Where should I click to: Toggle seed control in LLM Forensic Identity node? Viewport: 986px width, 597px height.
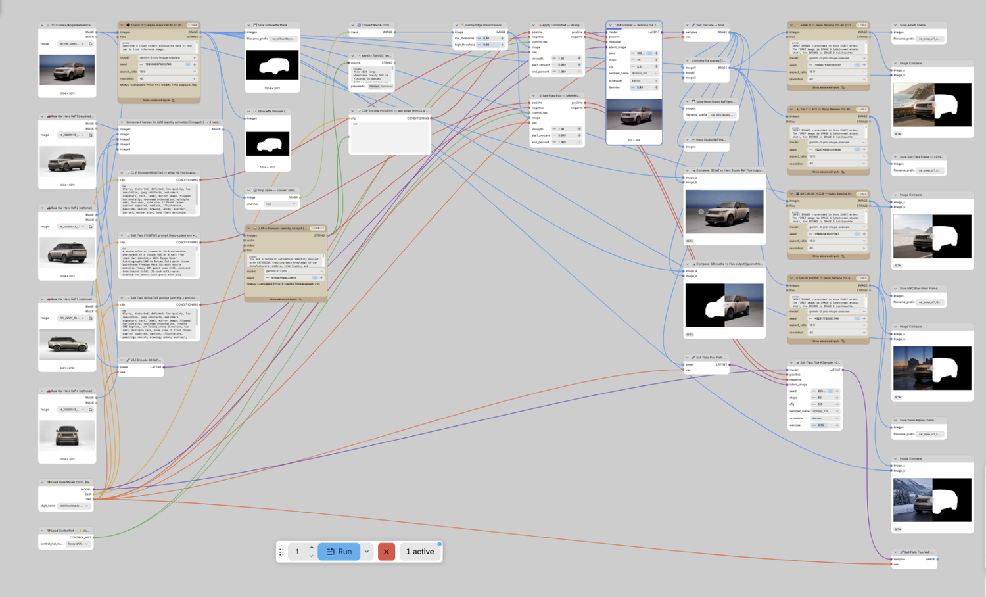click(315, 278)
